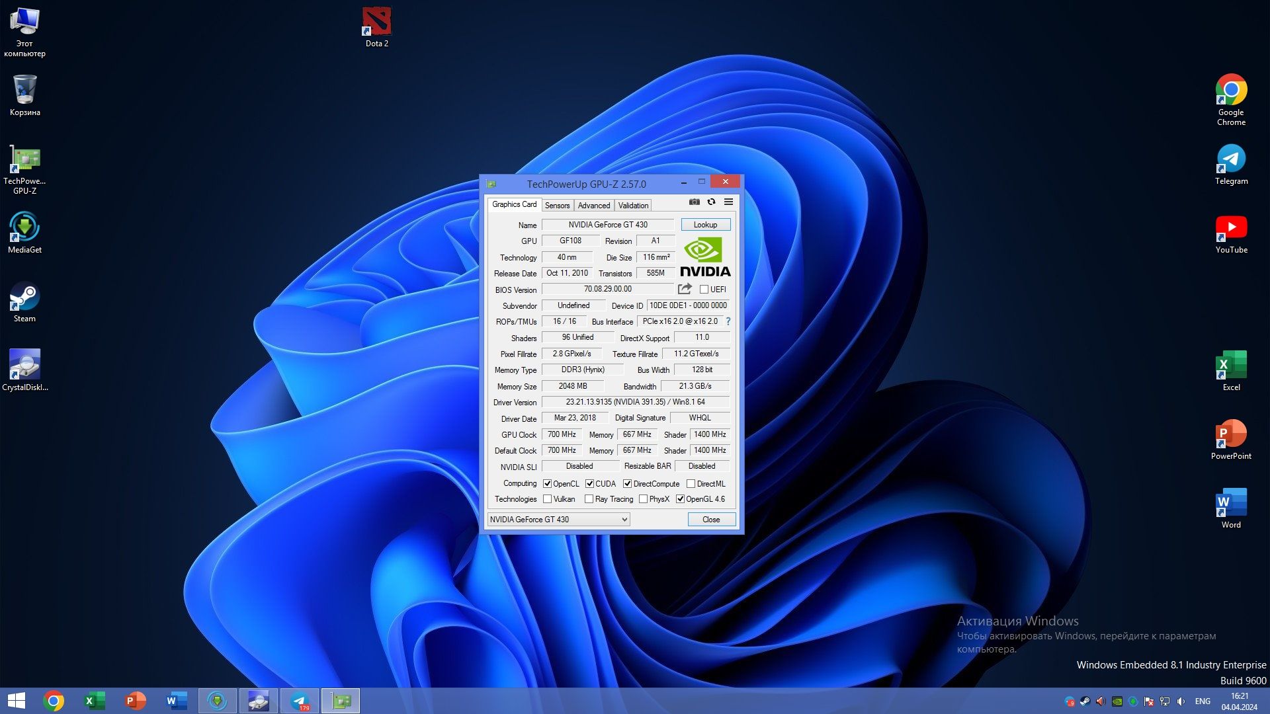Click the Action Center flag tray icon
The image size is (1270, 714).
coord(1149,701)
